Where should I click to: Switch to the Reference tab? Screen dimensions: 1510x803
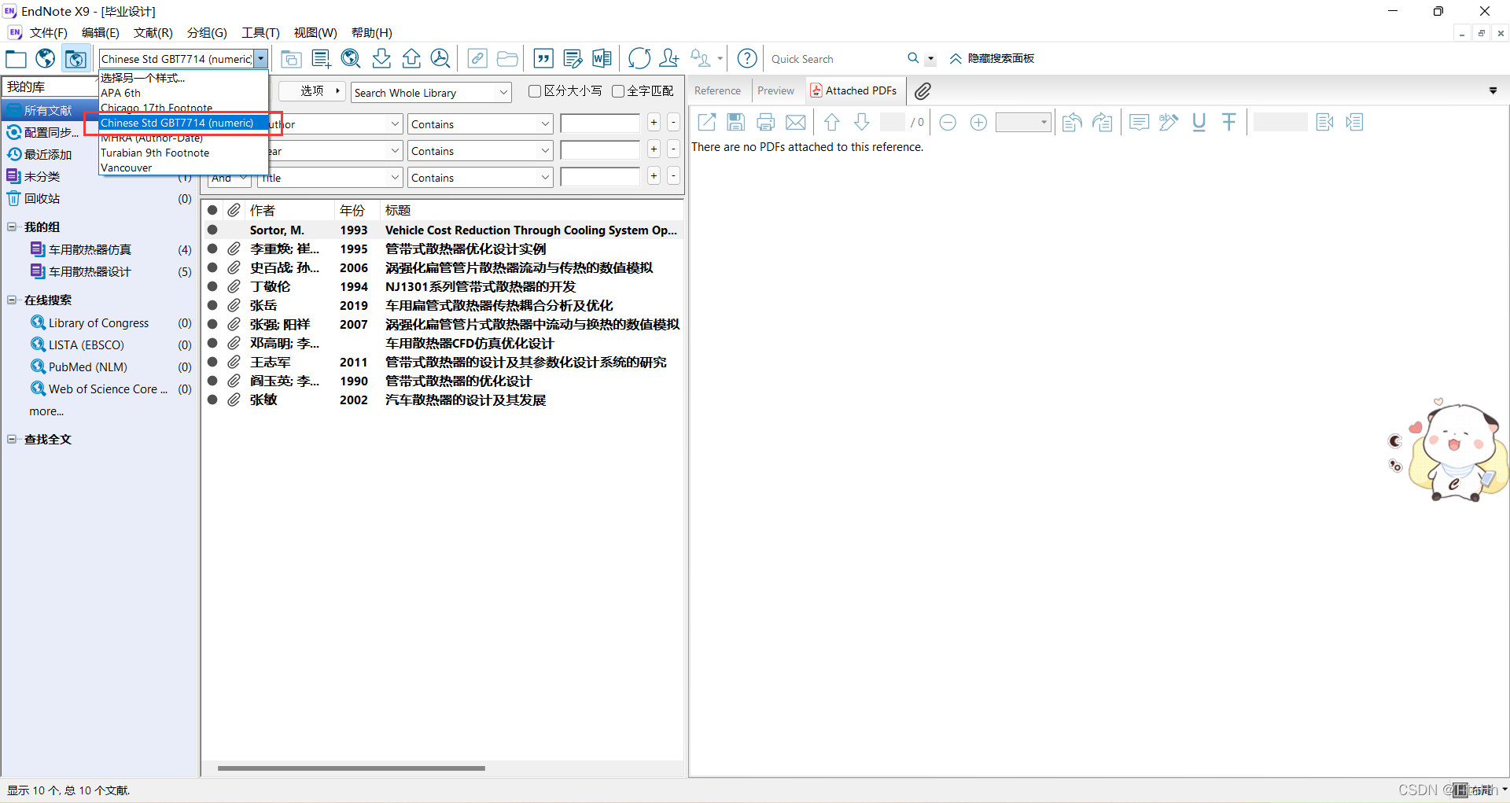(x=717, y=90)
